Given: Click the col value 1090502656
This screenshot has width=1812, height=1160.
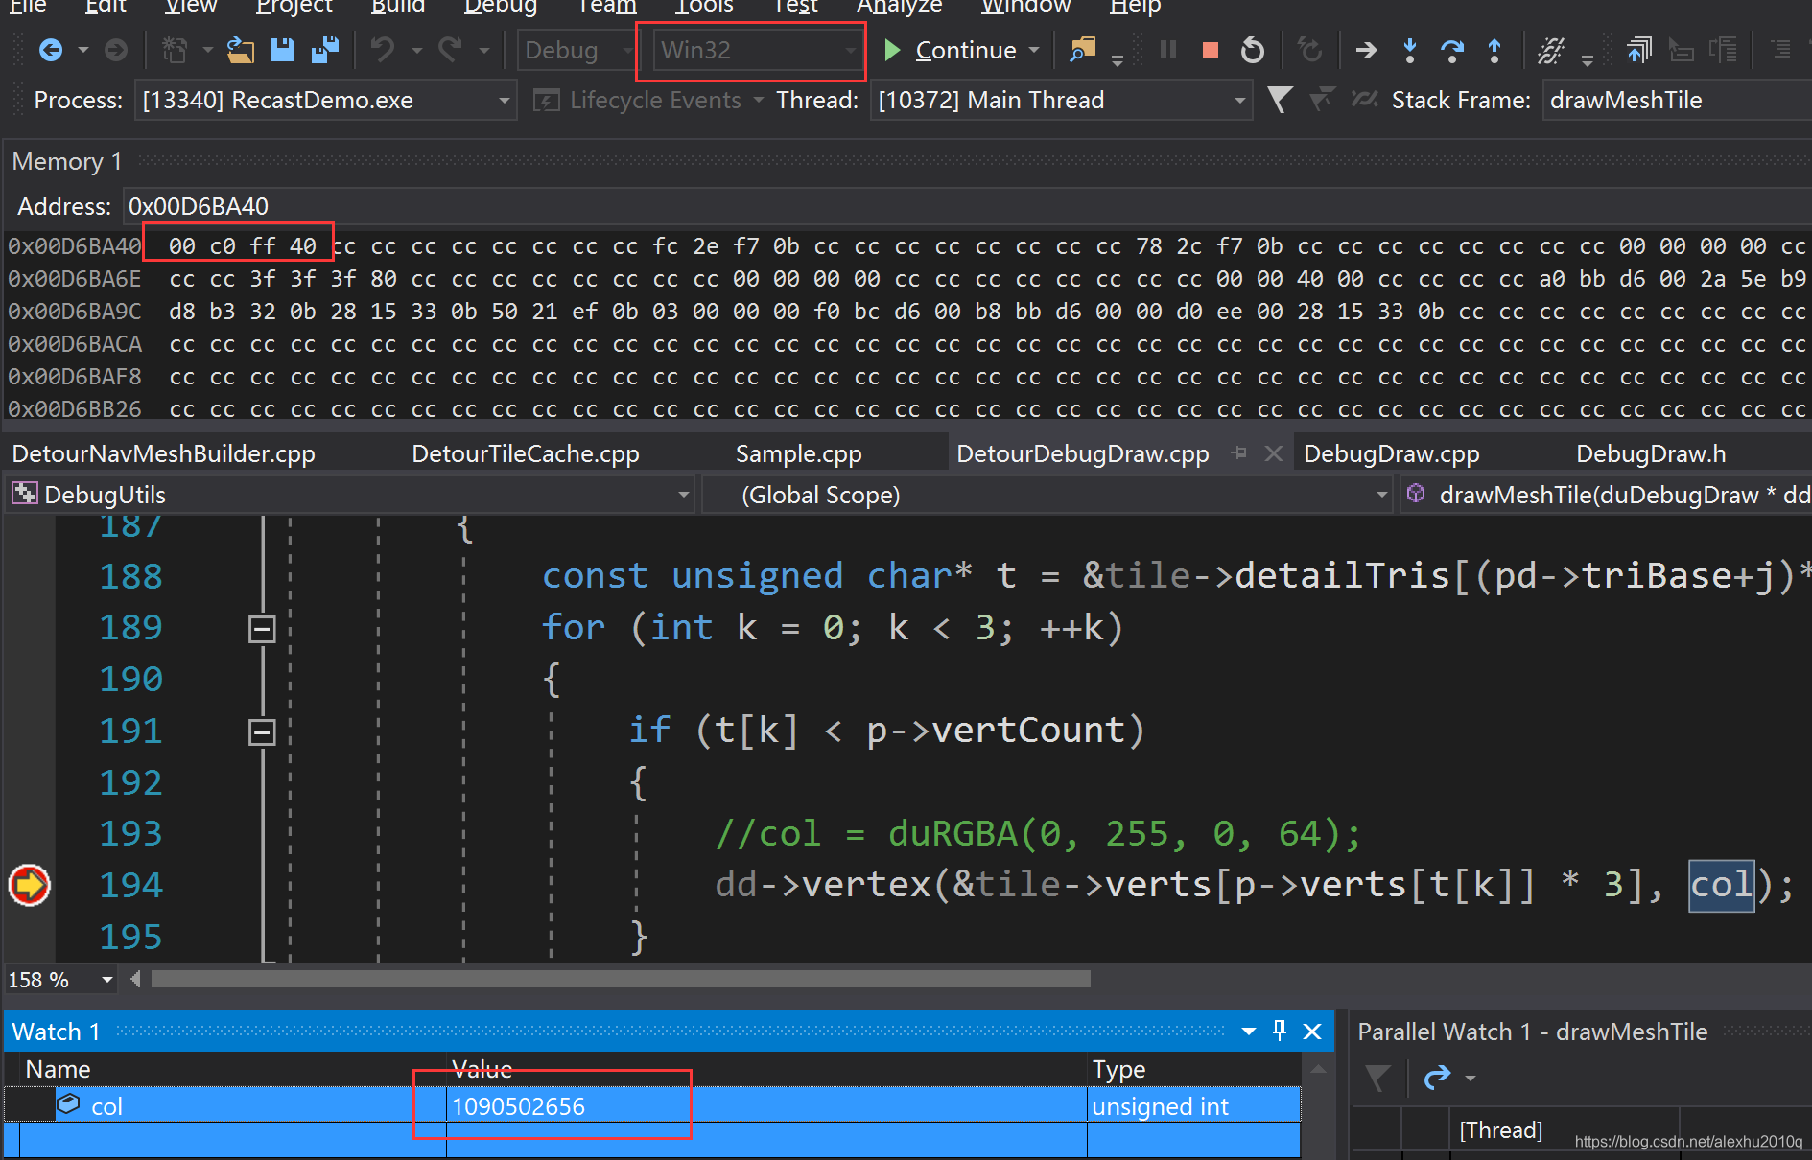Looking at the screenshot, I should pyautogui.click(x=518, y=1106).
